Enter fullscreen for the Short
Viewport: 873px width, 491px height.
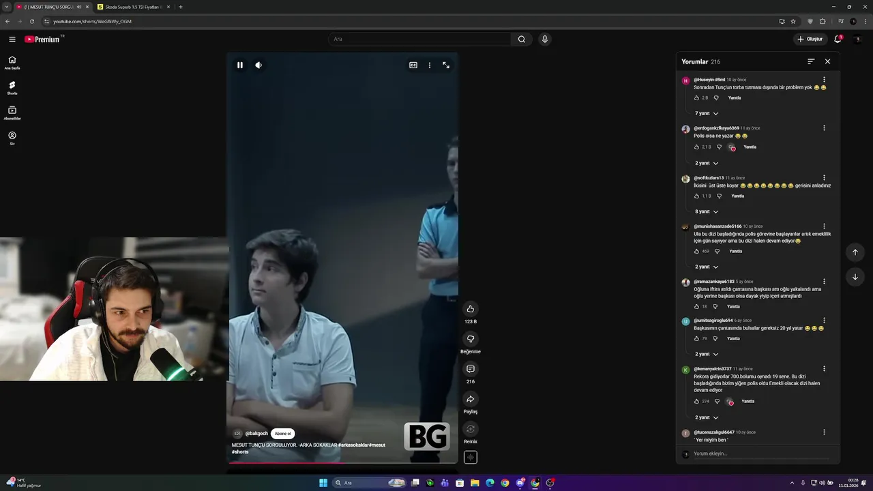[446, 65]
